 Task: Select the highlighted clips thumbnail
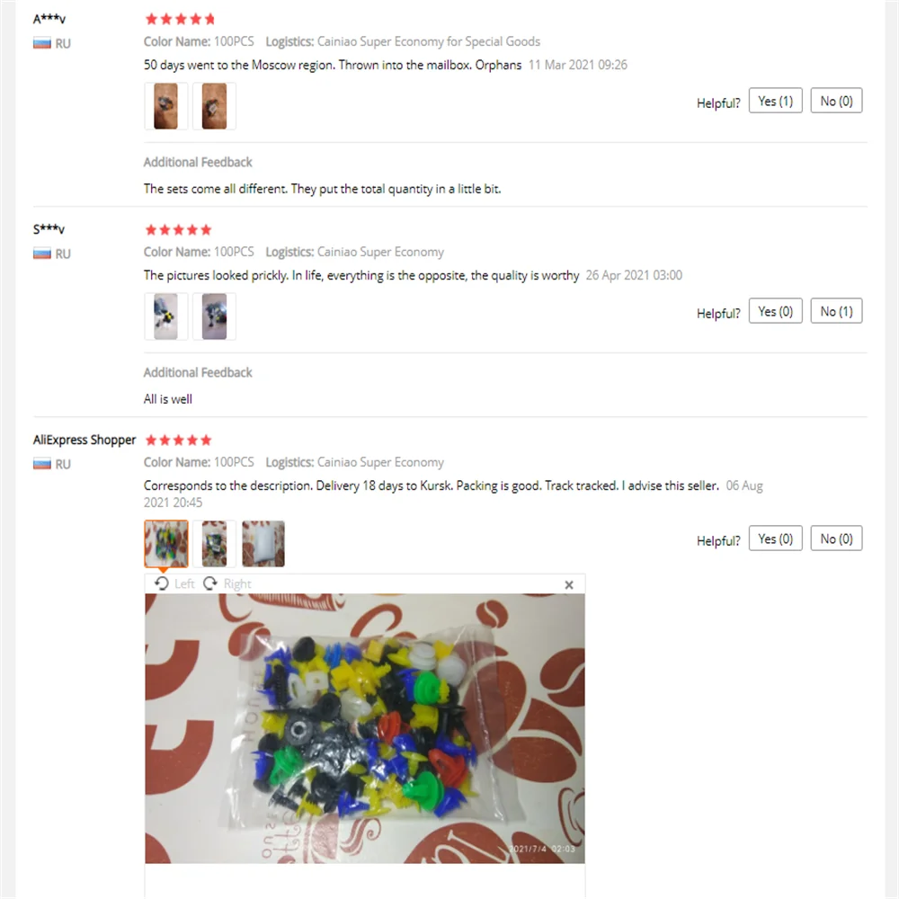pyautogui.click(x=165, y=544)
